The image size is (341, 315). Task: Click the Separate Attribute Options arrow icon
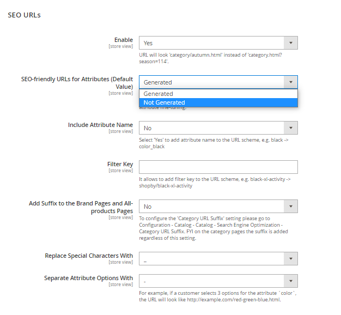pos(291,281)
